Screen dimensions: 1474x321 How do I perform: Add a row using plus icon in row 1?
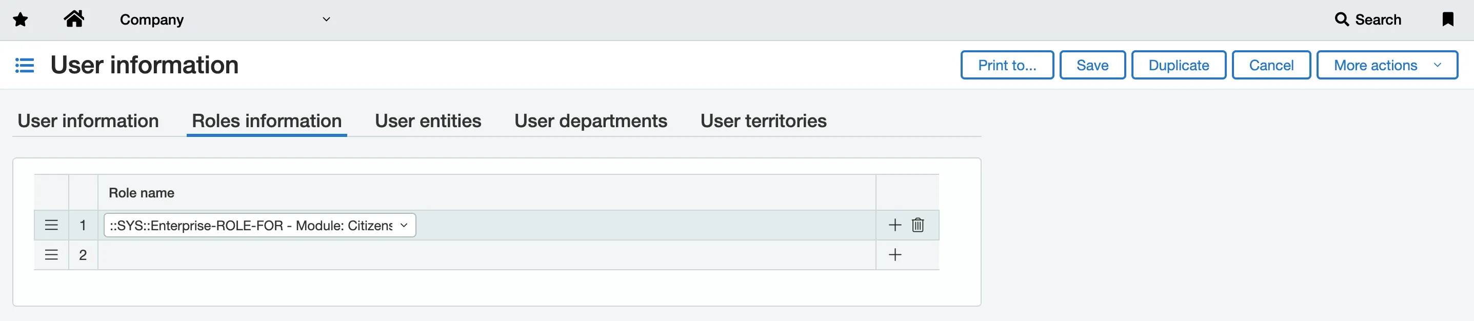click(895, 226)
